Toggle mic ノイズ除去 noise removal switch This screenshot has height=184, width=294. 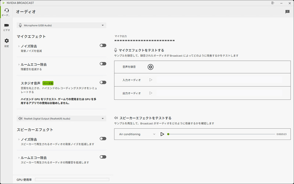coord(103,45)
